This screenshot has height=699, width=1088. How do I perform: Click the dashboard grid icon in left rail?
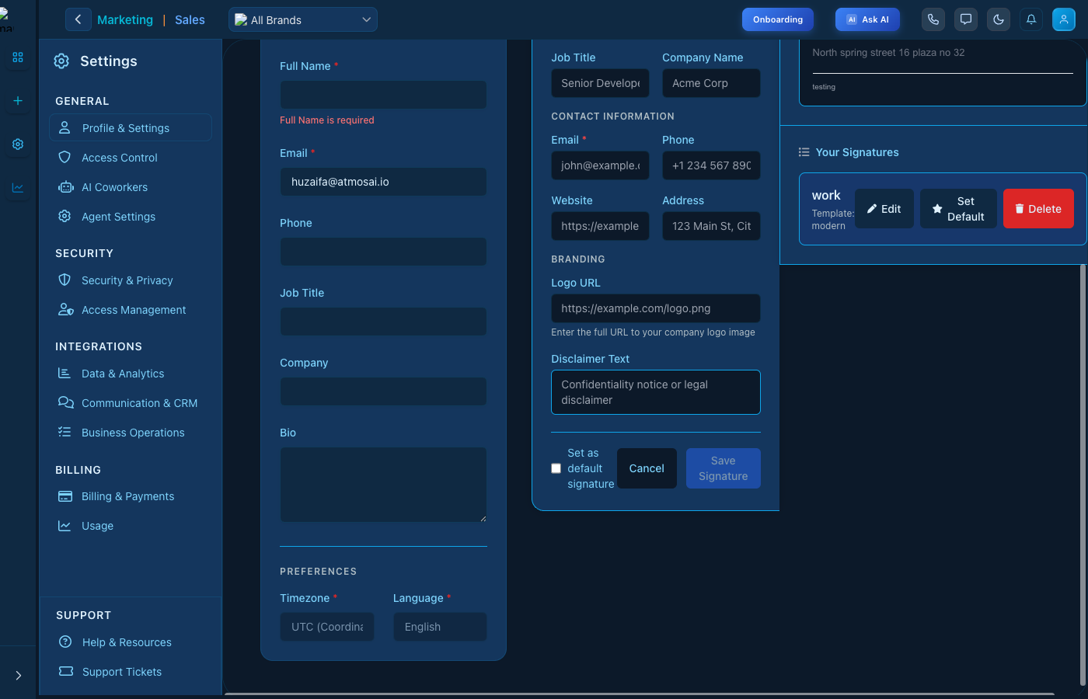(18, 57)
